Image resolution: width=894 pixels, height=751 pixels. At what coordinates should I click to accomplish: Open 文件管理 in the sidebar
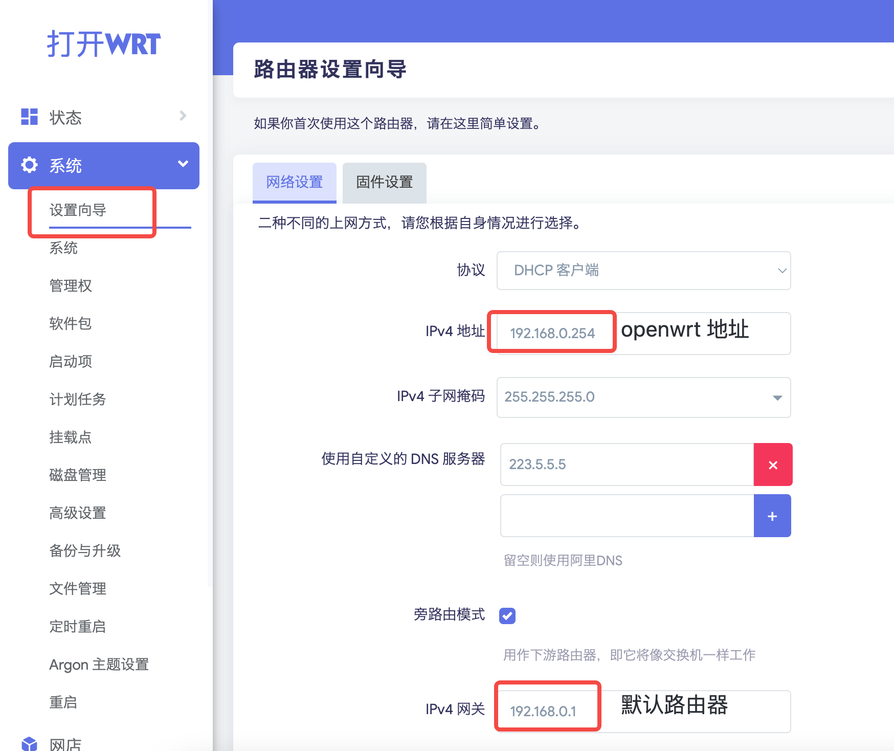pos(78,588)
